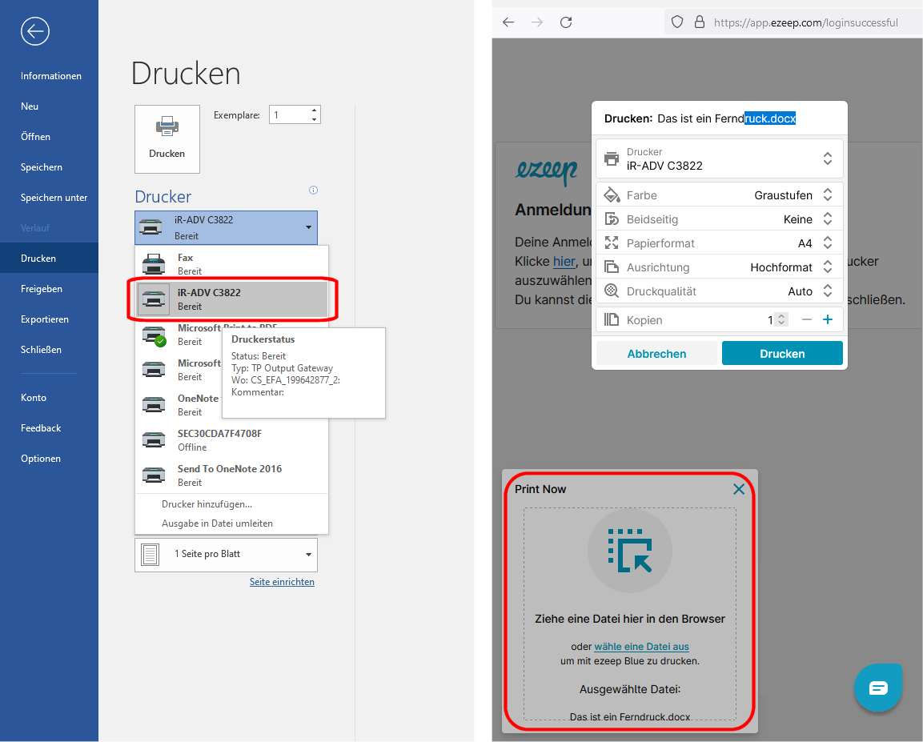Select Speichern unter in the sidebar
923x742 pixels.
coord(54,198)
